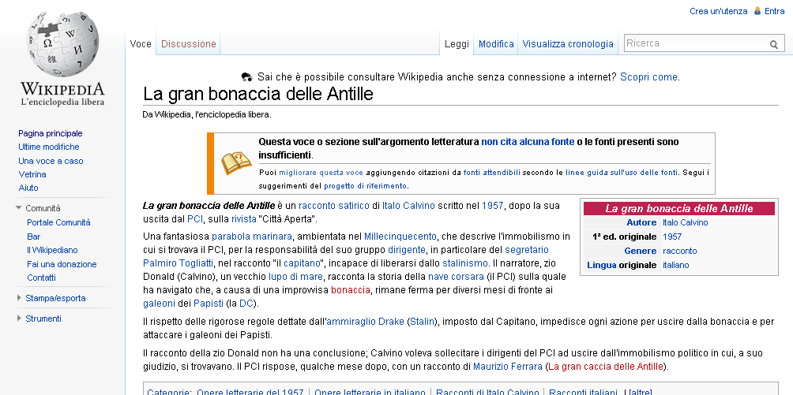Screen dimensions: 793x395
Task: Open Una voce a caso
Action: pyautogui.click(x=51, y=161)
